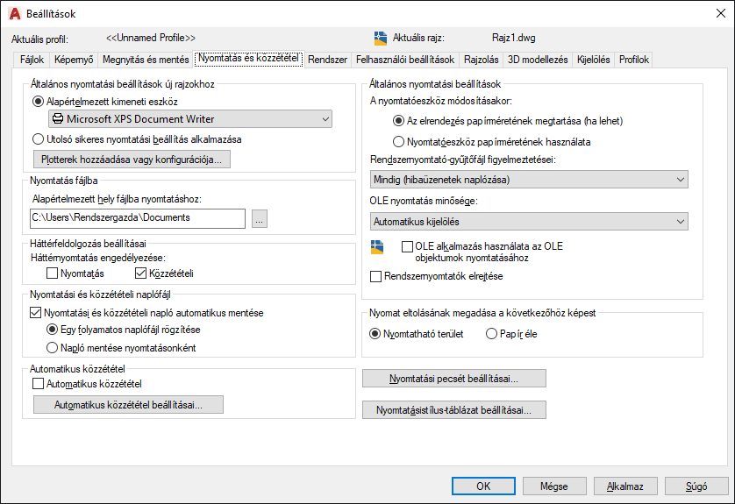This screenshot has width=735, height=504.
Task: Click the printer icon in output device combo box
Action: (58, 118)
